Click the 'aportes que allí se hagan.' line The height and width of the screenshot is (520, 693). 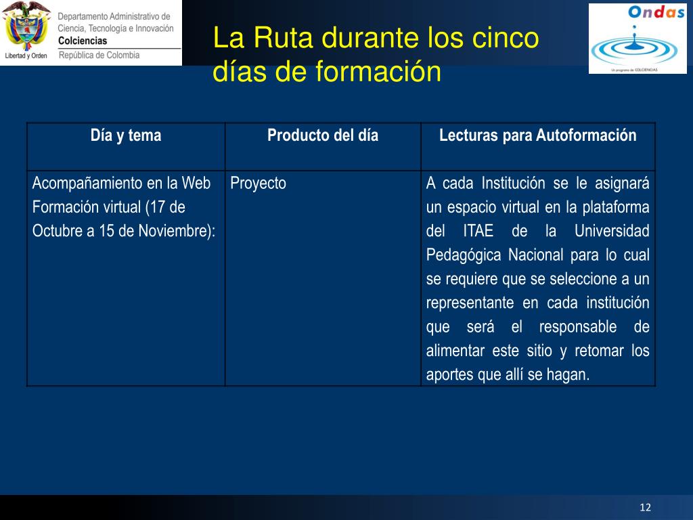[508, 374]
